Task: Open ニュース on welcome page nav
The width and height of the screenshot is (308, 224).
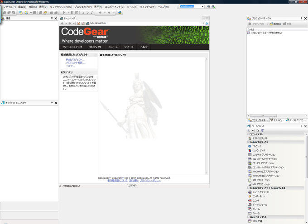Action: [x=113, y=47]
